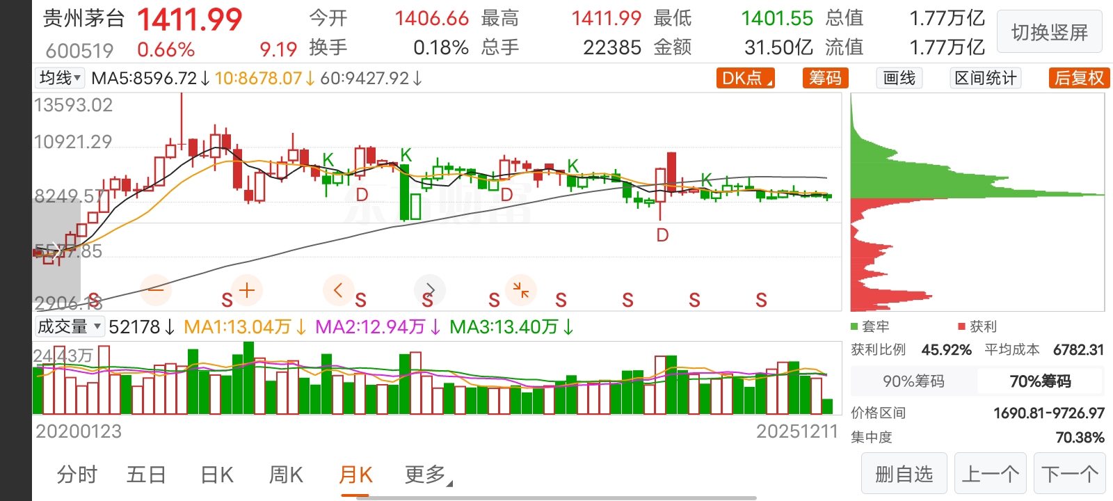Switch to the 日K tab

(x=216, y=475)
